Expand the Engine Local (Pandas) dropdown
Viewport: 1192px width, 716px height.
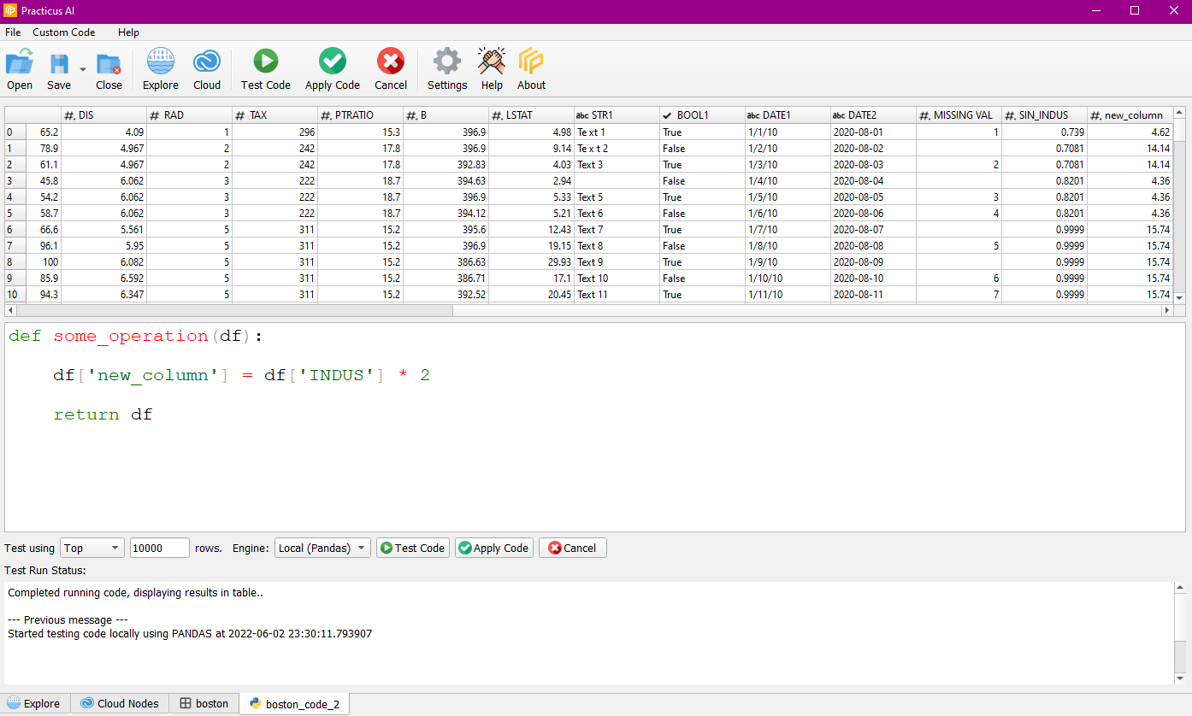click(x=322, y=548)
